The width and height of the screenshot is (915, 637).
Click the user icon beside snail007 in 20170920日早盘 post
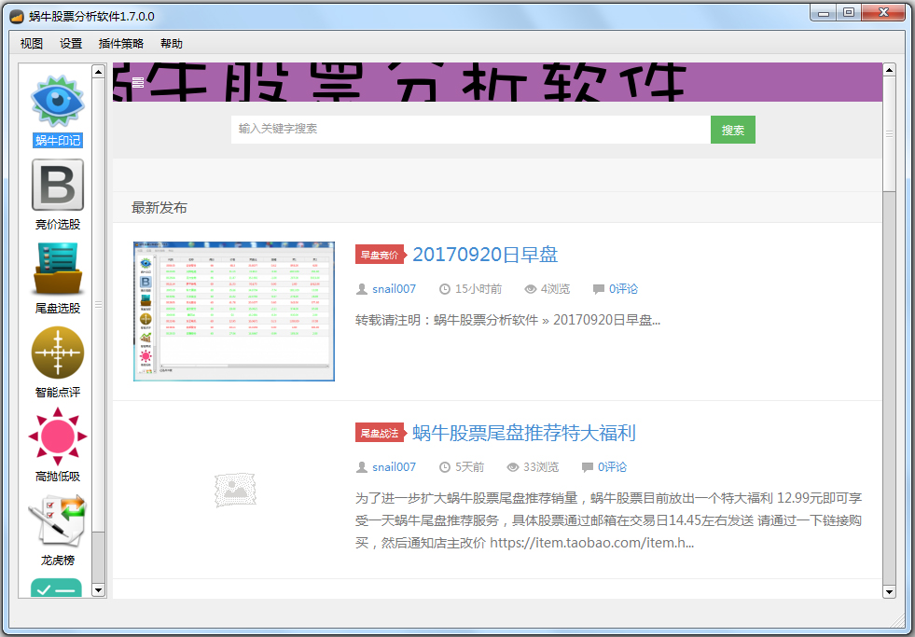click(362, 289)
